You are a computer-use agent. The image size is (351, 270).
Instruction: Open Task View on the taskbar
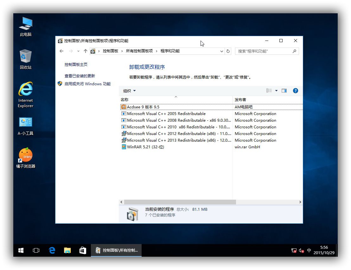point(36,250)
